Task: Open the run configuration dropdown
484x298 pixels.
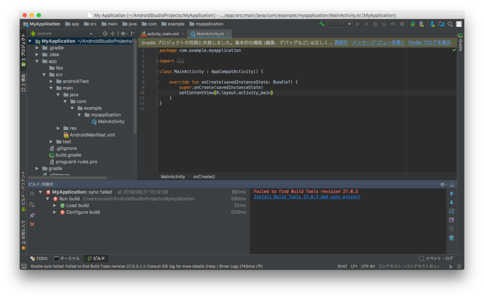Action: tap(339, 24)
